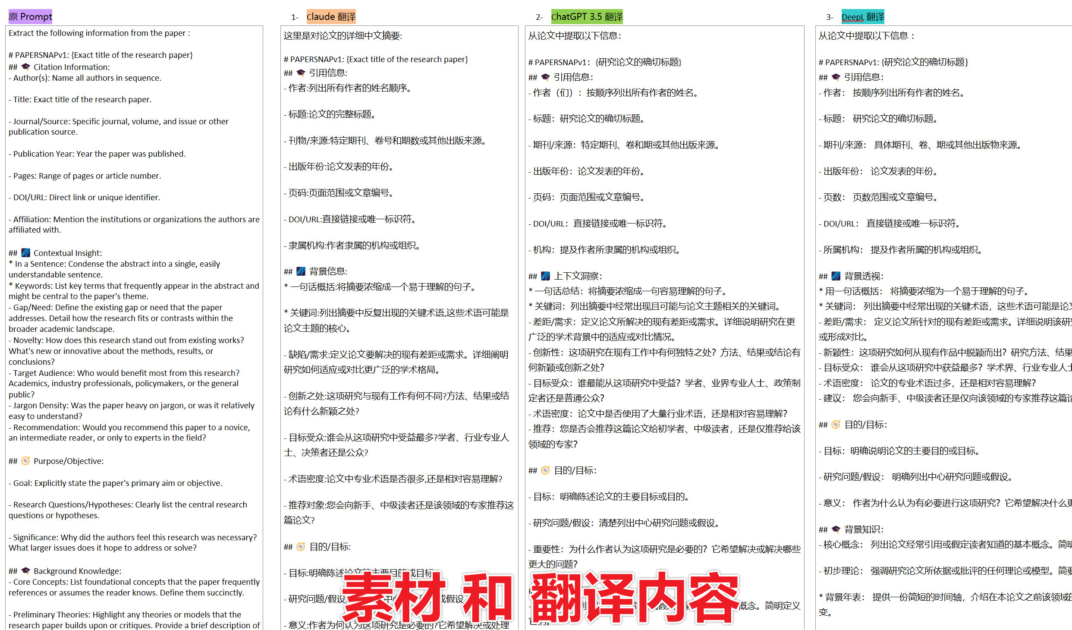The width and height of the screenshot is (1072, 630).
Task: Click the 'Keywords: List key terms' line
Action: click(x=134, y=291)
